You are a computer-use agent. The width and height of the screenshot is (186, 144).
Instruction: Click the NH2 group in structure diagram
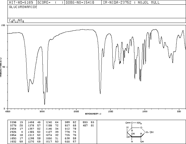coord(139,123)
